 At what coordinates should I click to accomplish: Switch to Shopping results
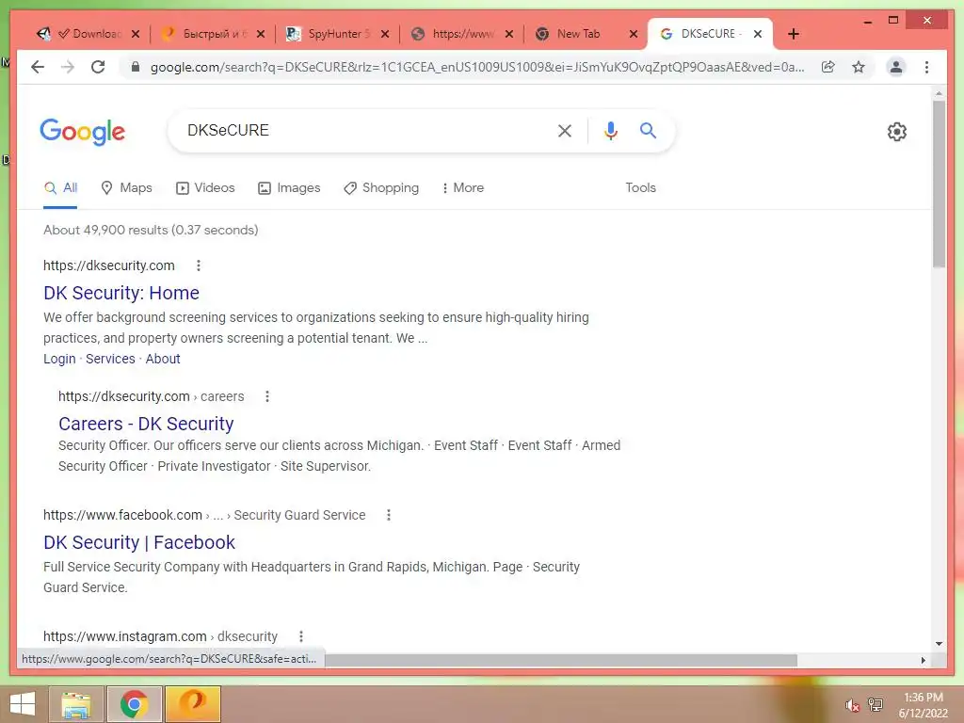tap(381, 187)
